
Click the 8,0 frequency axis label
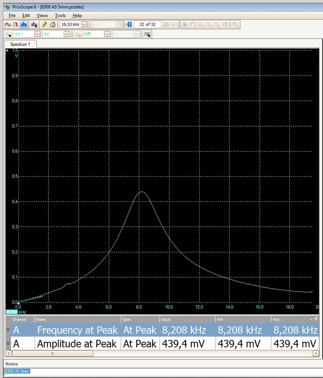click(x=139, y=307)
